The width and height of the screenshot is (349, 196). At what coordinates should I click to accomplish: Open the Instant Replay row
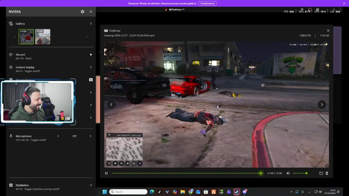[x=51, y=69]
